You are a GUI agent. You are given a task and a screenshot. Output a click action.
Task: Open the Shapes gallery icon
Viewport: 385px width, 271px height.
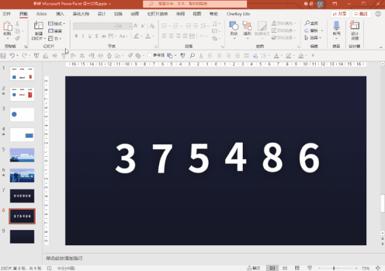coord(234,26)
